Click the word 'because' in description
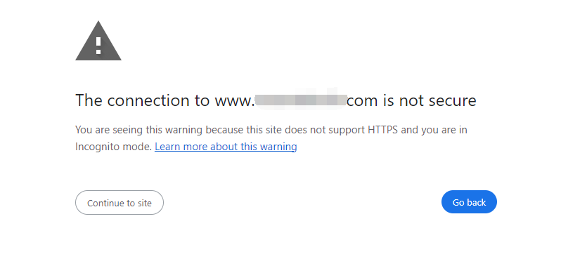The width and height of the screenshot is (561, 266). [224, 129]
